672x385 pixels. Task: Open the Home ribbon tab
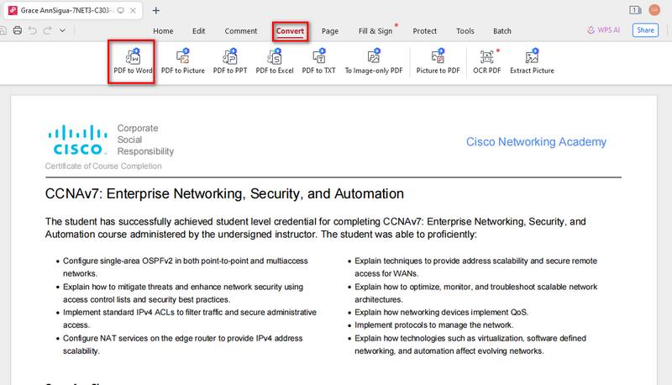pyautogui.click(x=163, y=31)
